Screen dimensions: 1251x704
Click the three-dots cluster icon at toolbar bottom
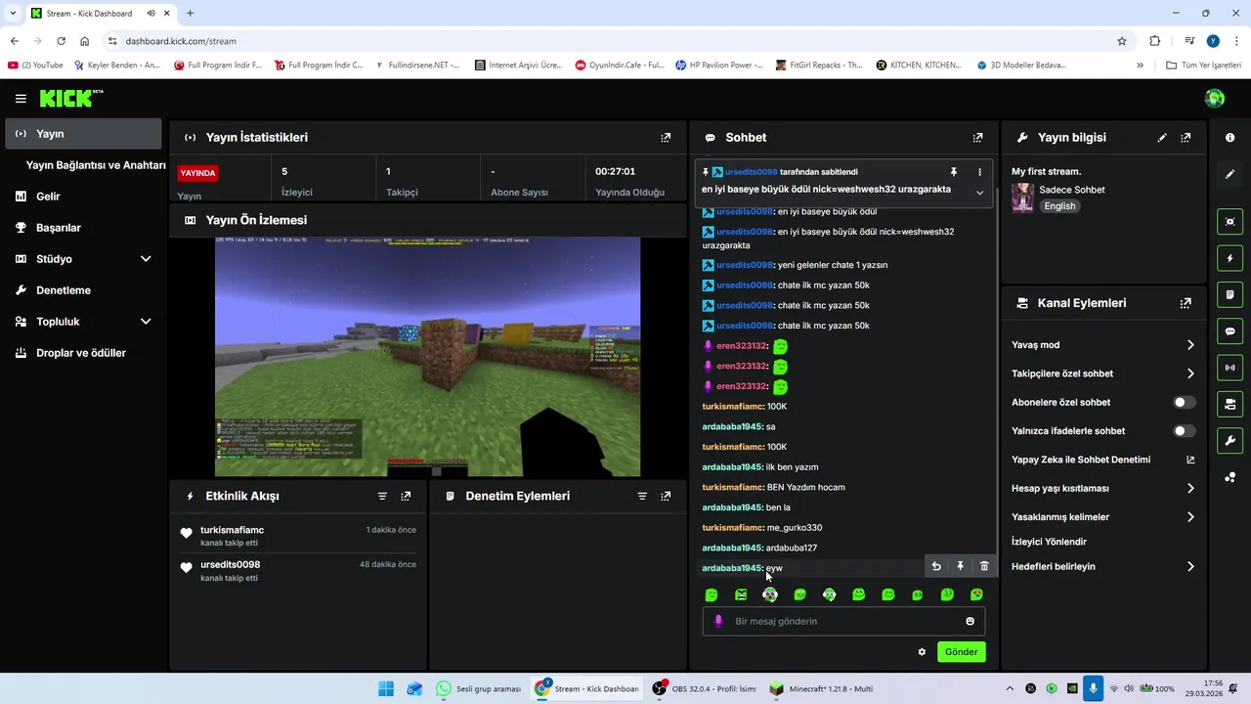point(1229,477)
